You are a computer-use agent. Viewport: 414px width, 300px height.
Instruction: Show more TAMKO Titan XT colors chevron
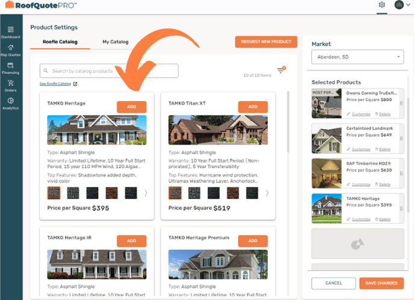click(267, 193)
